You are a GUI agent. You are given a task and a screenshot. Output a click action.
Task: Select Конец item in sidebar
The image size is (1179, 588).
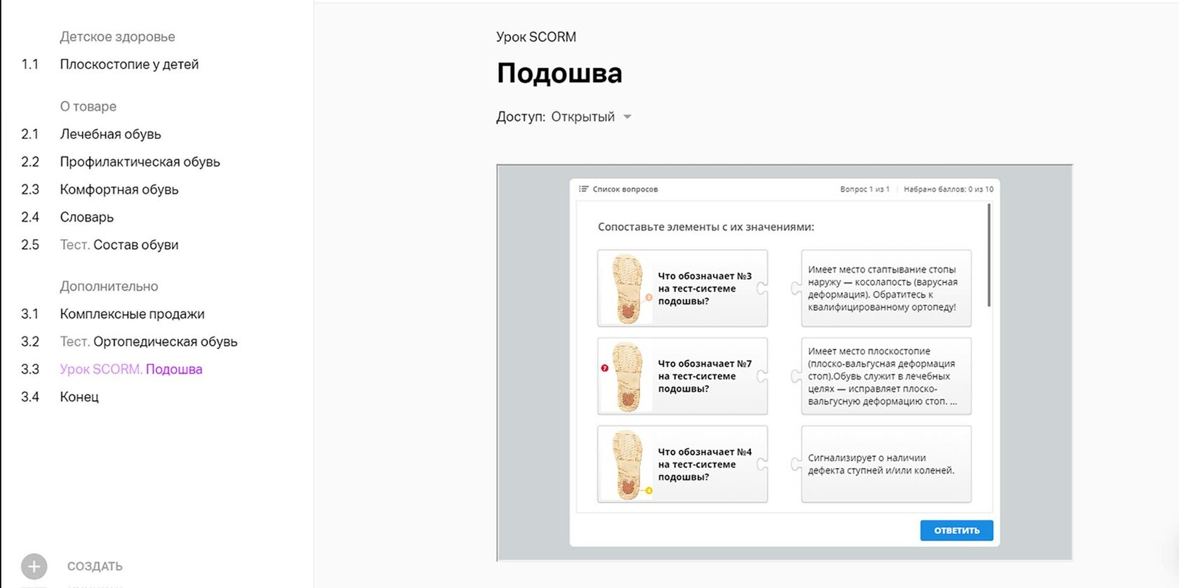click(79, 397)
